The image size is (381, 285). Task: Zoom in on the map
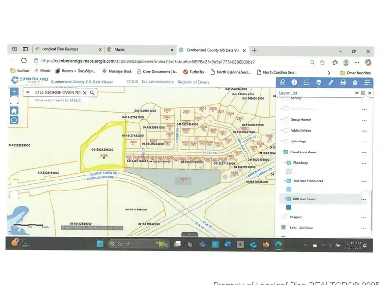click(14, 92)
